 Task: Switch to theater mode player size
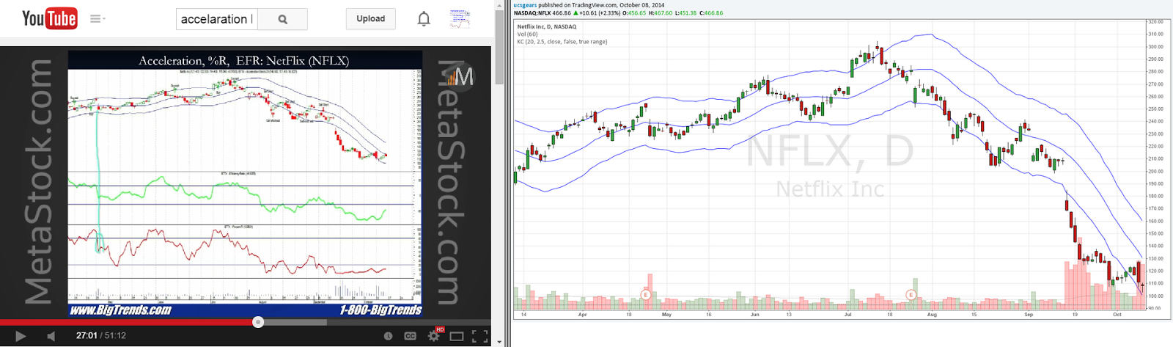click(x=457, y=336)
